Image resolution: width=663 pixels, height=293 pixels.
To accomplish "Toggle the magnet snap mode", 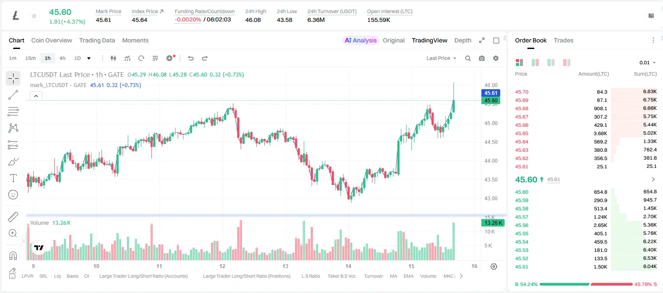I will click(13, 256).
